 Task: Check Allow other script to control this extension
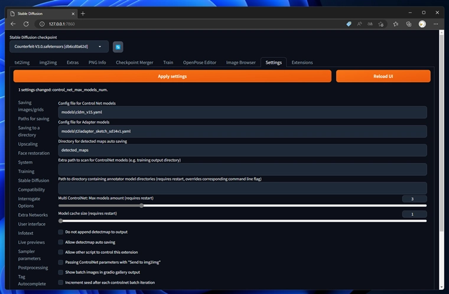pos(60,252)
